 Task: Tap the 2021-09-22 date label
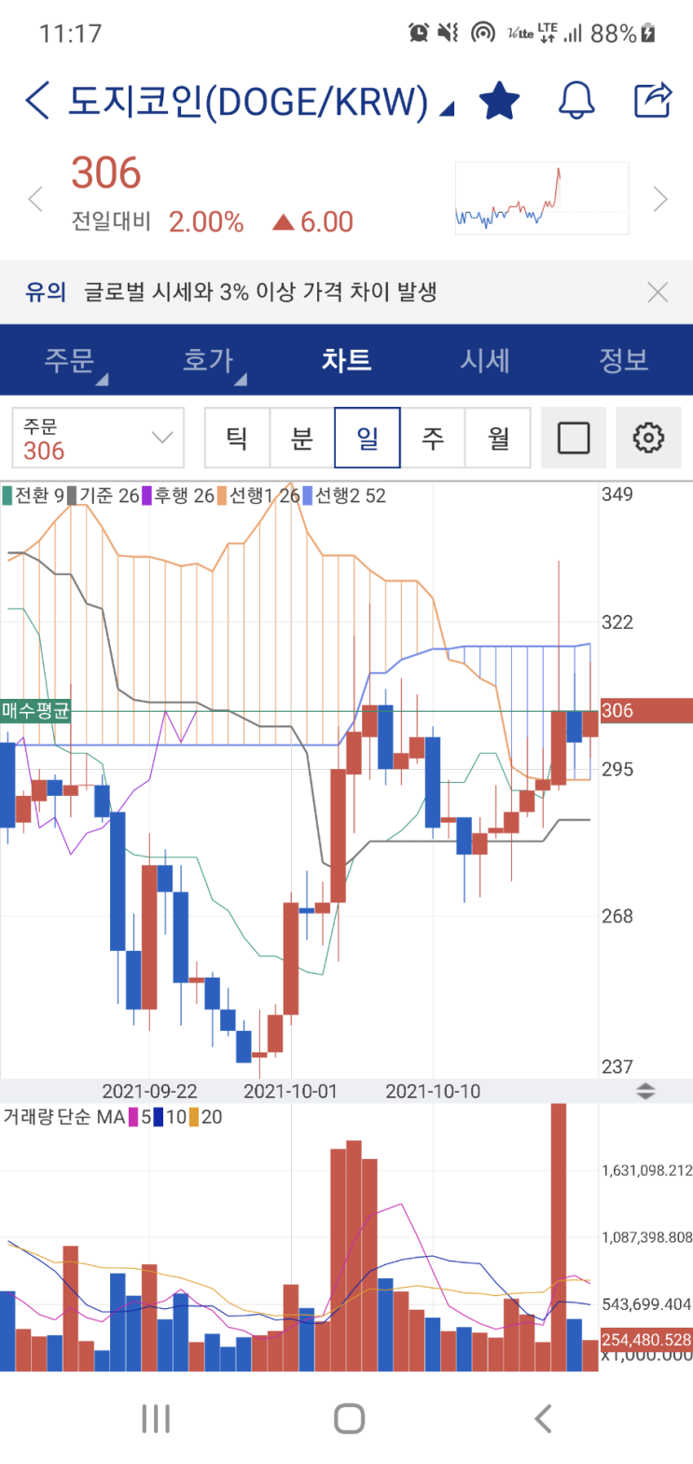tap(149, 1091)
